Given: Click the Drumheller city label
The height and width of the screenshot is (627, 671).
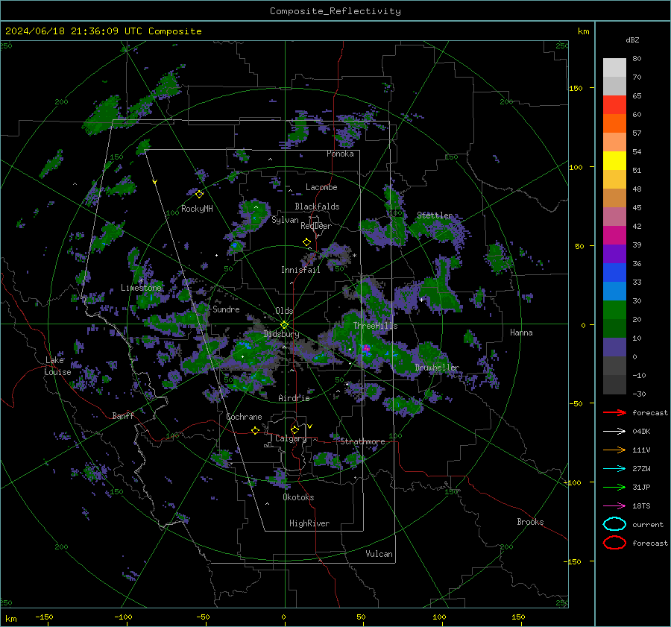Looking at the screenshot, I should [x=436, y=368].
